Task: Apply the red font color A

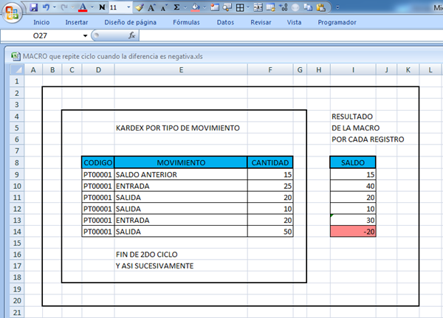Action: (83, 7)
